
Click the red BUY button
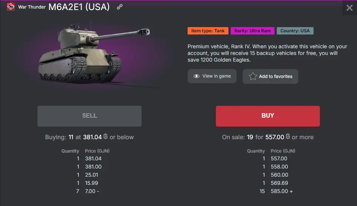(x=267, y=116)
